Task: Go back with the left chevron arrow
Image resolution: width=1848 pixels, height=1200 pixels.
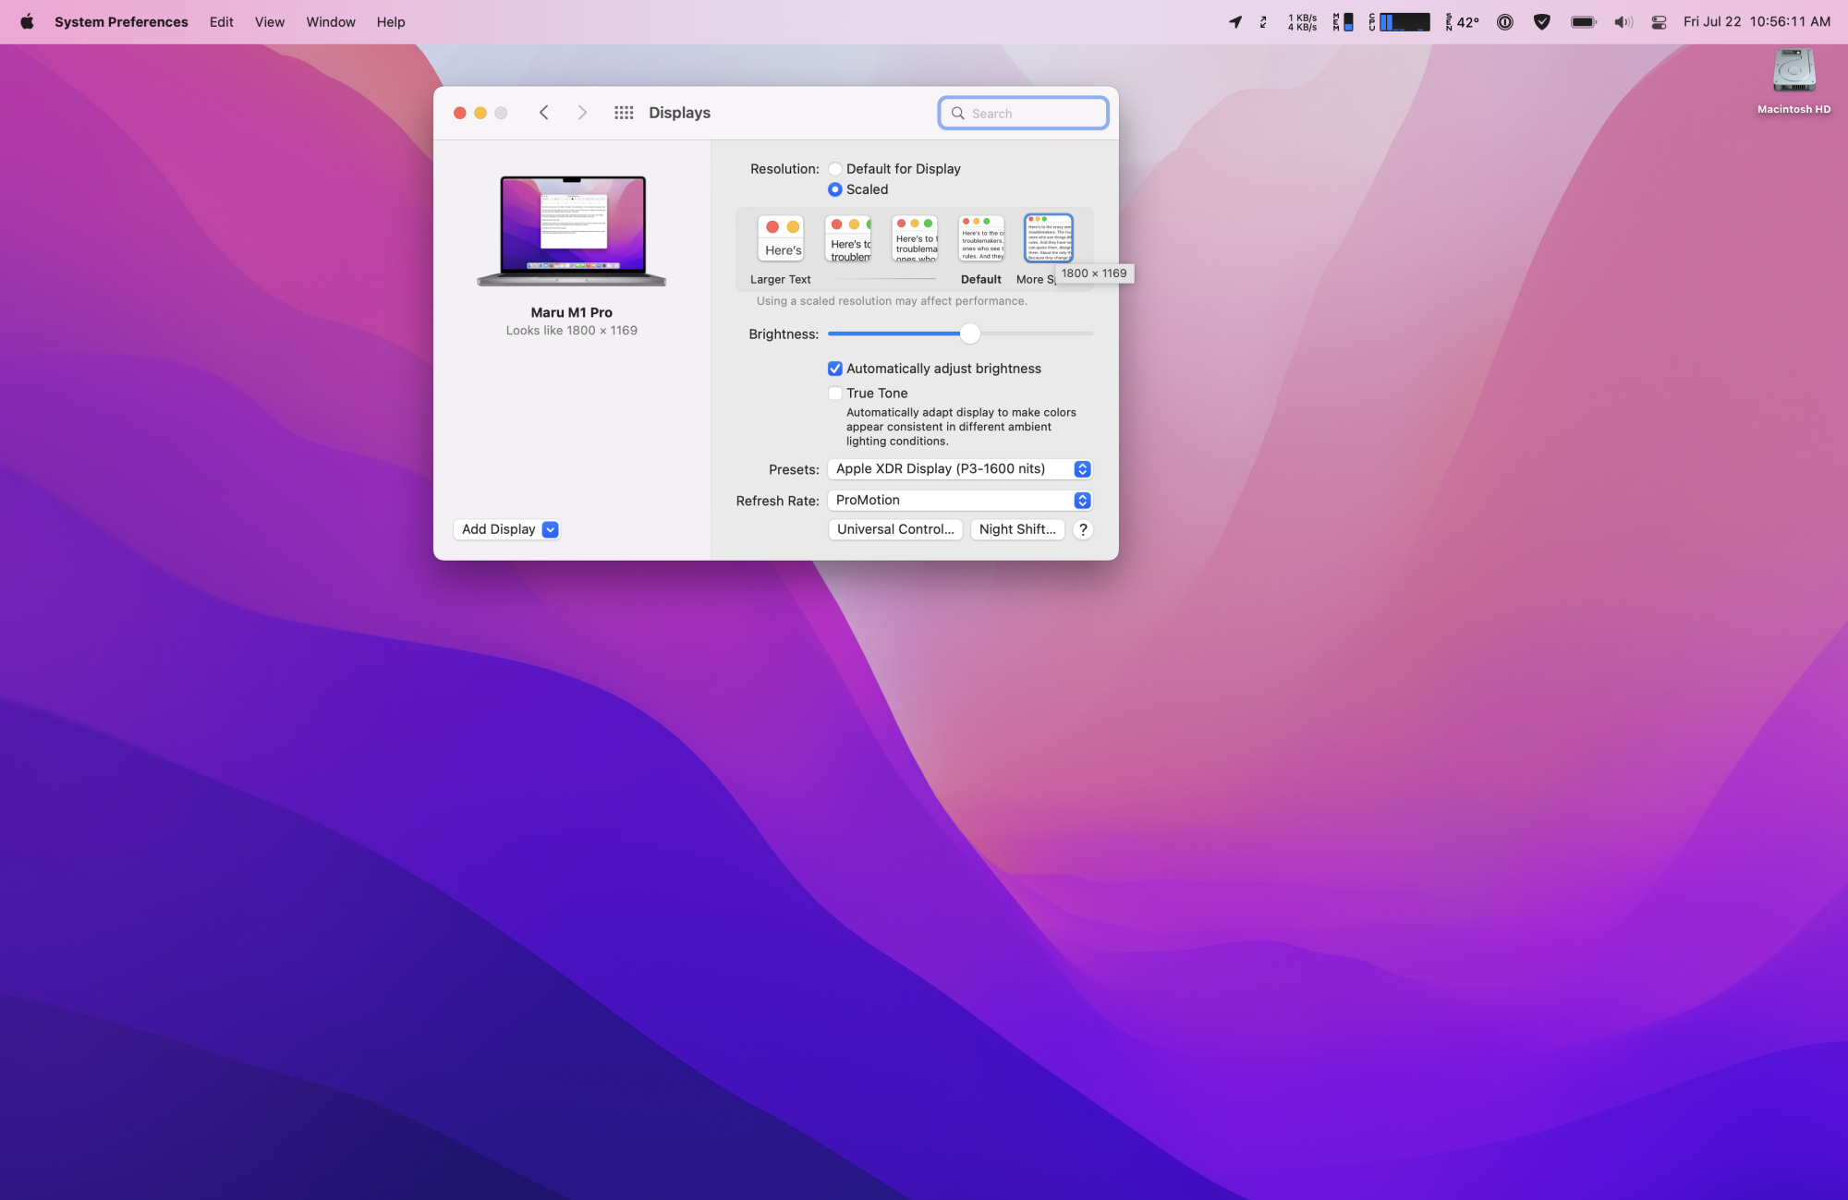Action: click(x=544, y=113)
